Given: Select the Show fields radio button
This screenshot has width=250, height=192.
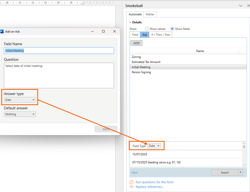Looking at the screenshot, I should (172, 29).
